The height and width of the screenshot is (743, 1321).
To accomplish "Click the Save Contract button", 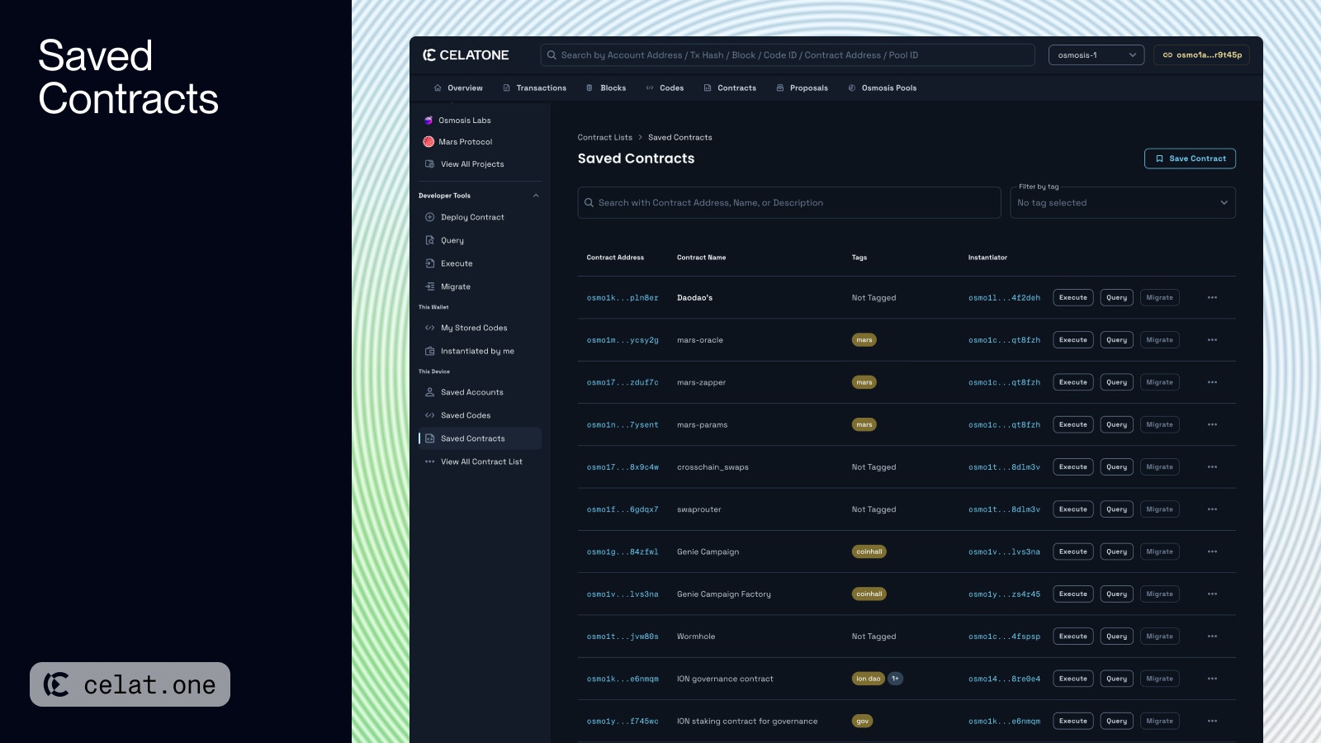I will click(1190, 159).
